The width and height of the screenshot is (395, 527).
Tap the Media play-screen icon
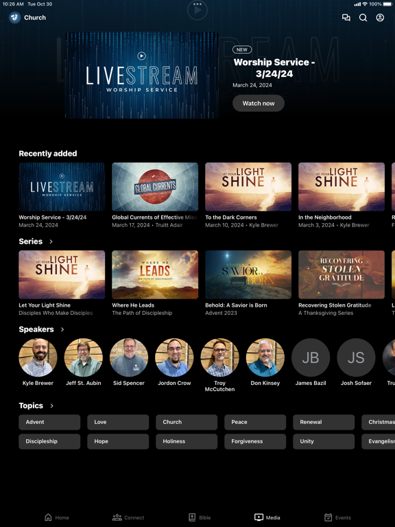pos(259,517)
